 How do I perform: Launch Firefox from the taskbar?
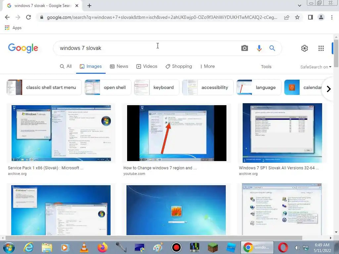click(102, 247)
